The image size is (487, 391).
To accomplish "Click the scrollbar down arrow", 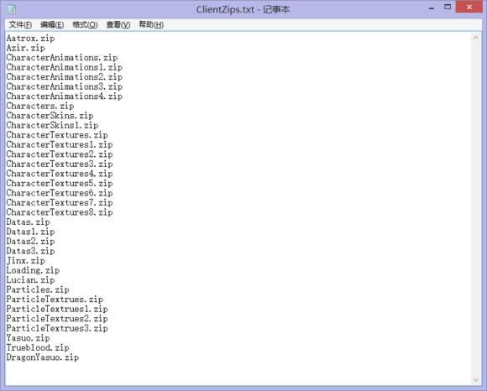I will pyautogui.click(x=475, y=380).
